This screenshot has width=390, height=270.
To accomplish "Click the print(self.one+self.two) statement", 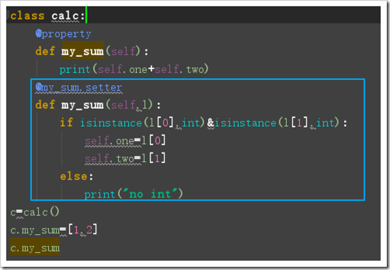I will click(x=134, y=69).
